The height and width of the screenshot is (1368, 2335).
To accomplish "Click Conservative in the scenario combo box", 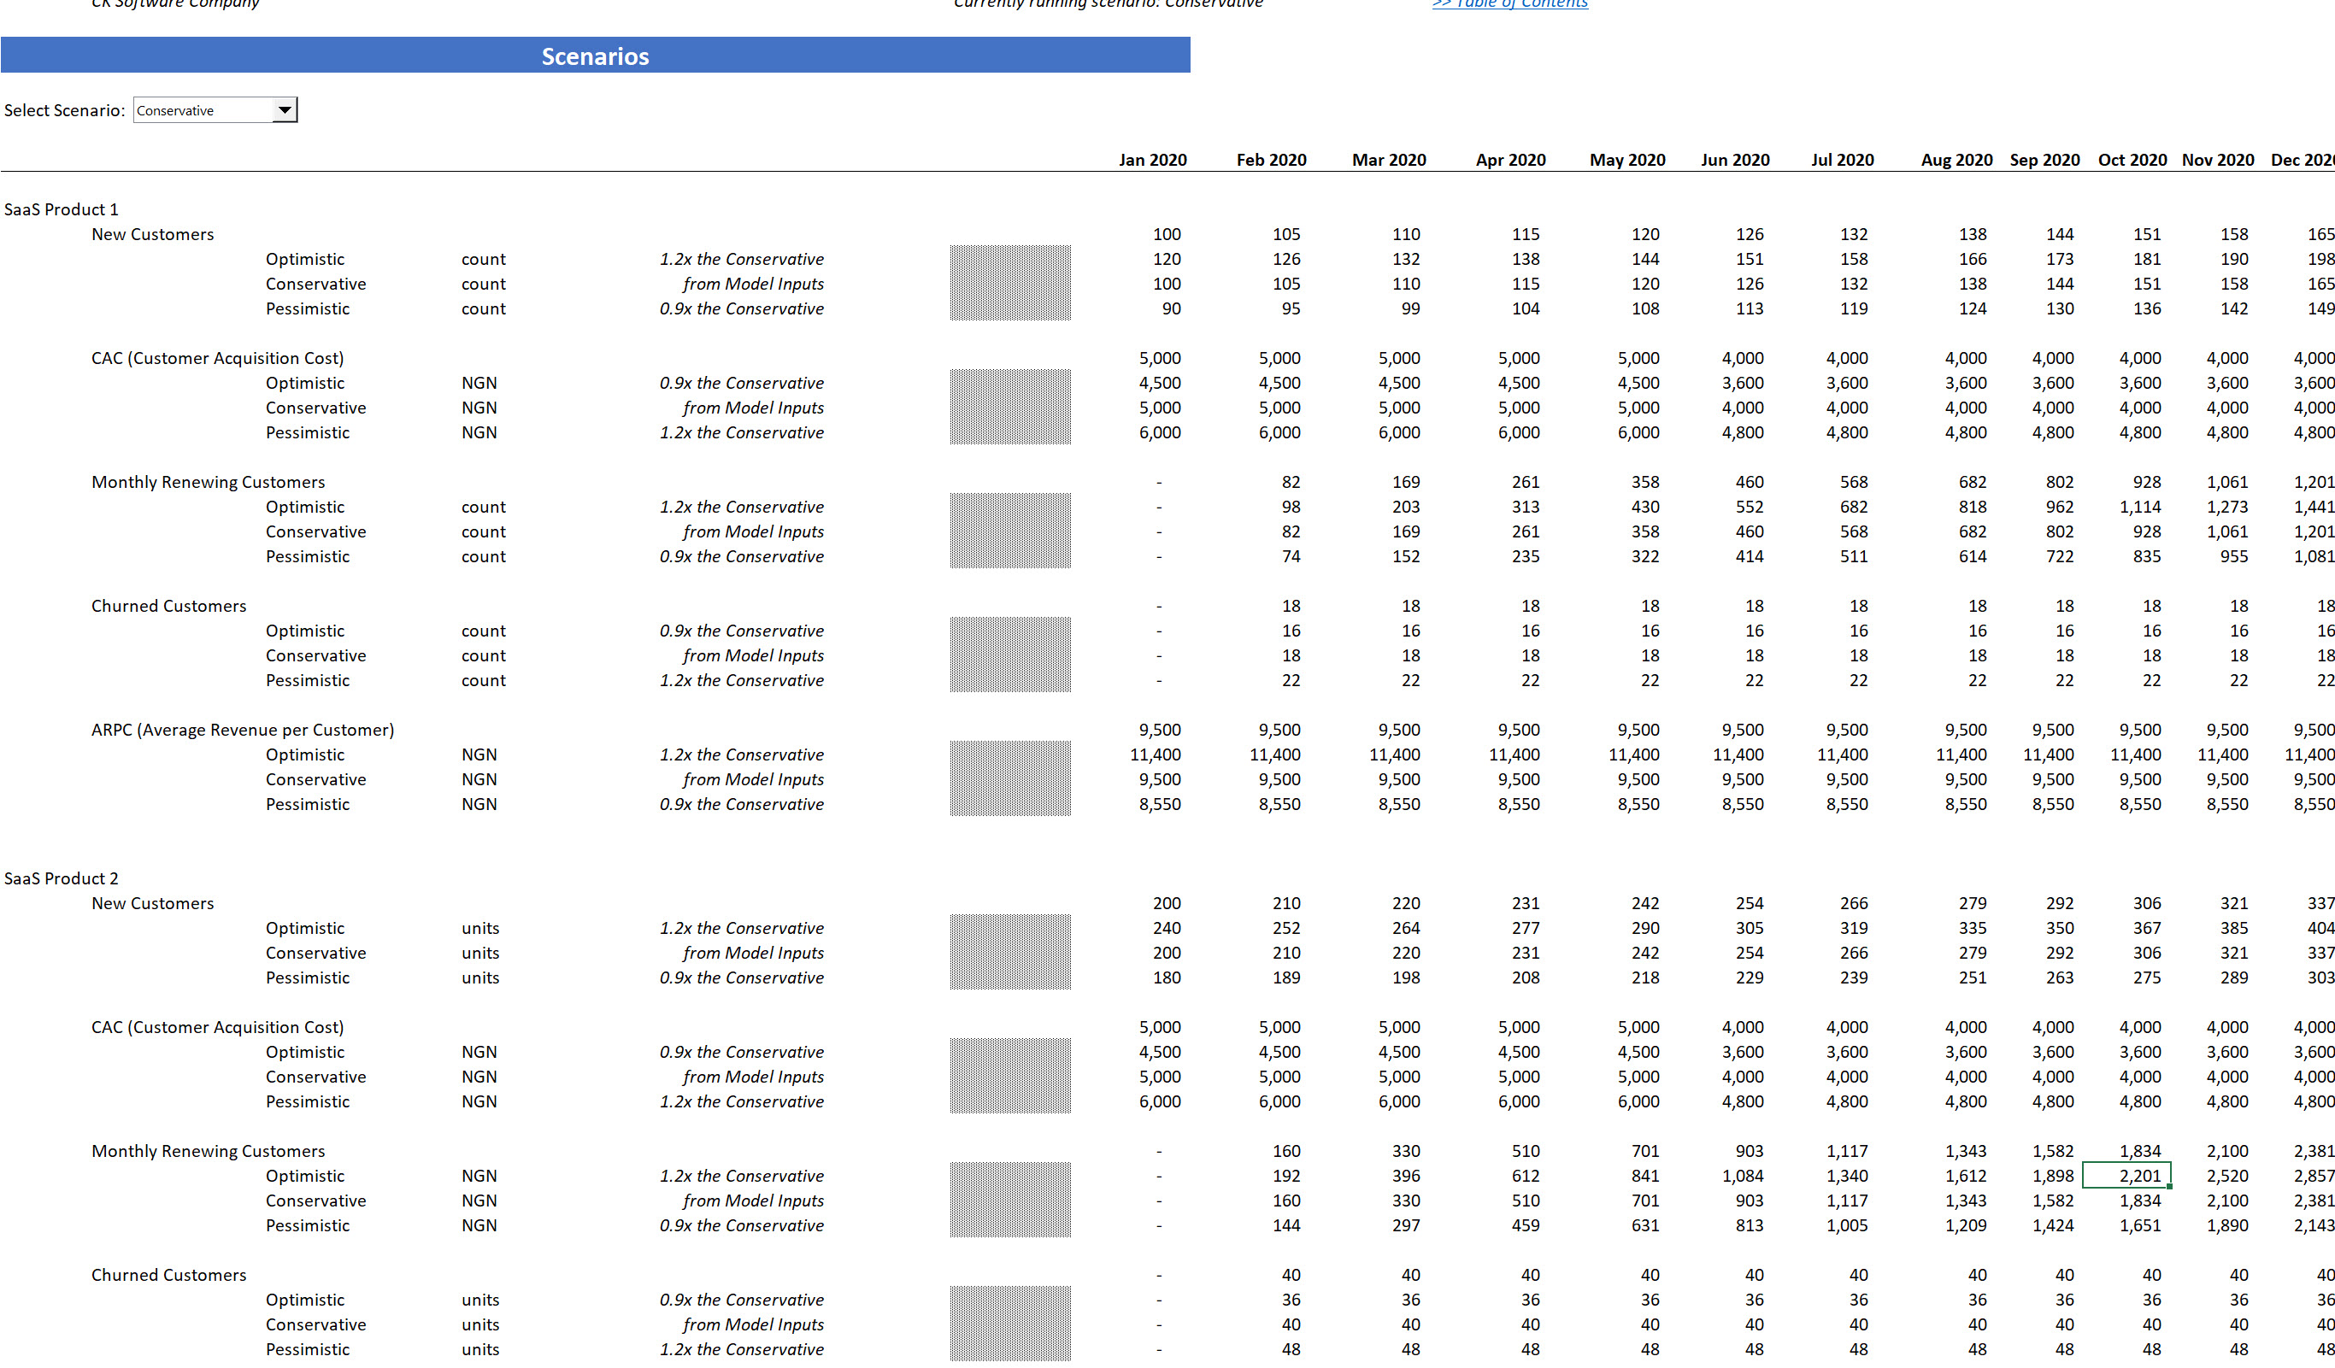I will tap(175, 110).
